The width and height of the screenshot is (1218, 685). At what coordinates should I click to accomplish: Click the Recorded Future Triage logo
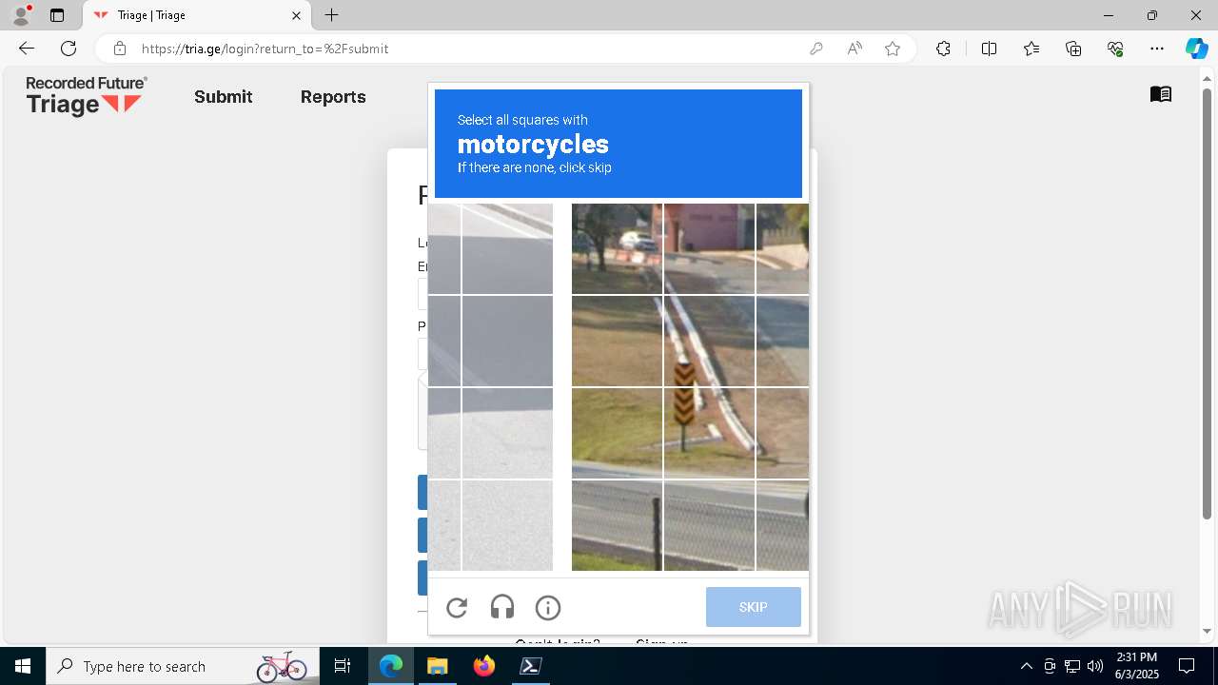pos(87,96)
